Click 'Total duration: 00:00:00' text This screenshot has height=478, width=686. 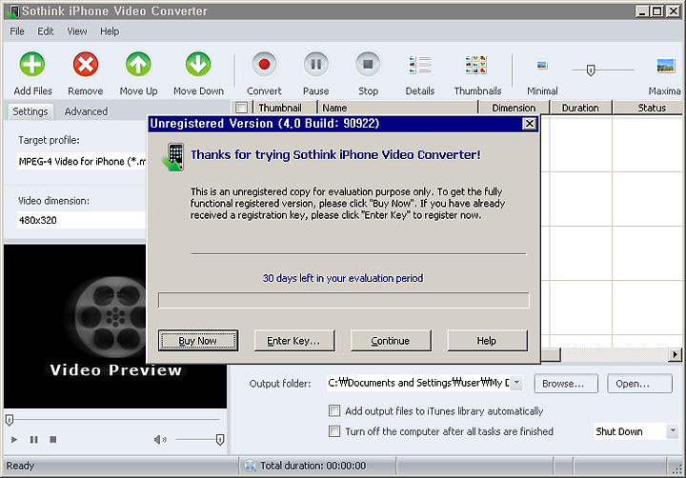[x=313, y=466]
